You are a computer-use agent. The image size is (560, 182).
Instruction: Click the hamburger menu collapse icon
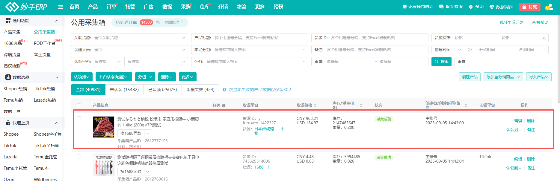click(61, 7)
